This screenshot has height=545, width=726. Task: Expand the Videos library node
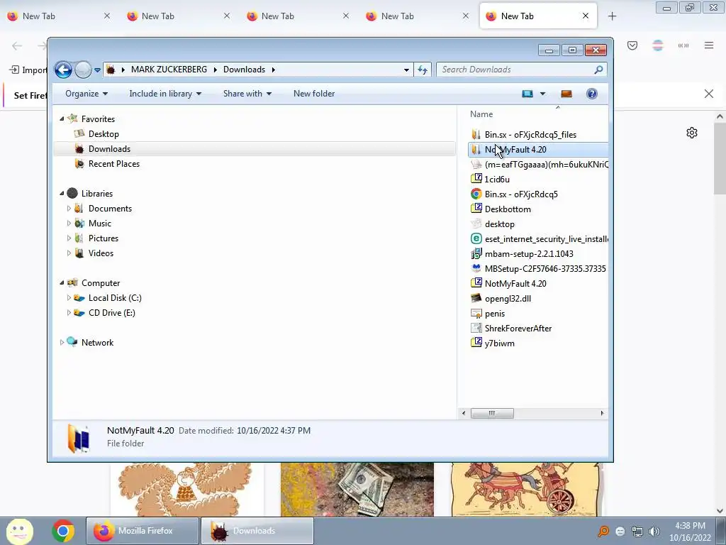click(x=69, y=253)
